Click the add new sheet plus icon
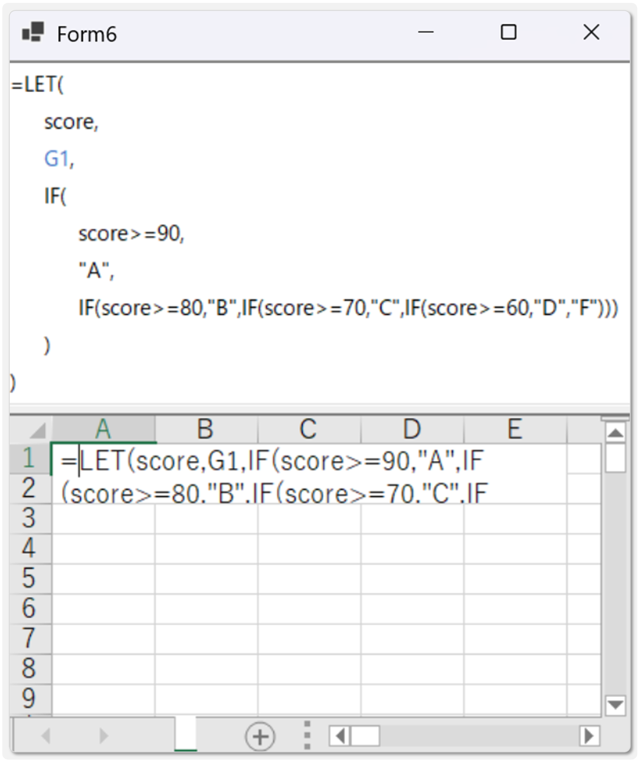 (260, 736)
